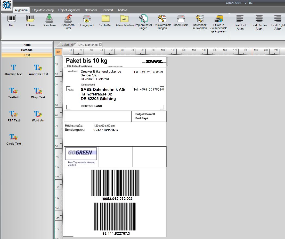Select 'Talhofstrasse 32' address line
The width and height of the screenshot is (285, 239).
point(96,94)
